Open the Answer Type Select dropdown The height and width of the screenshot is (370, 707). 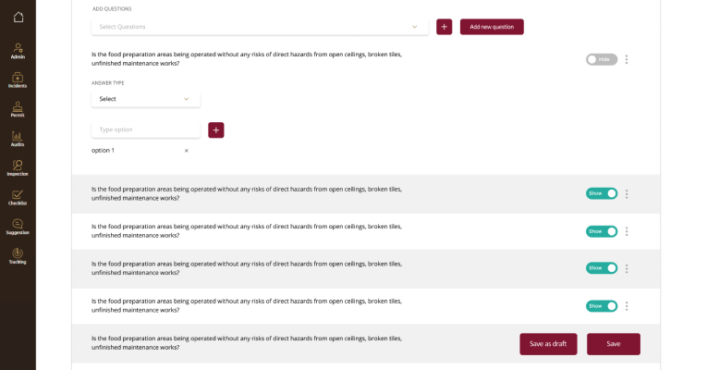(x=146, y=99)
